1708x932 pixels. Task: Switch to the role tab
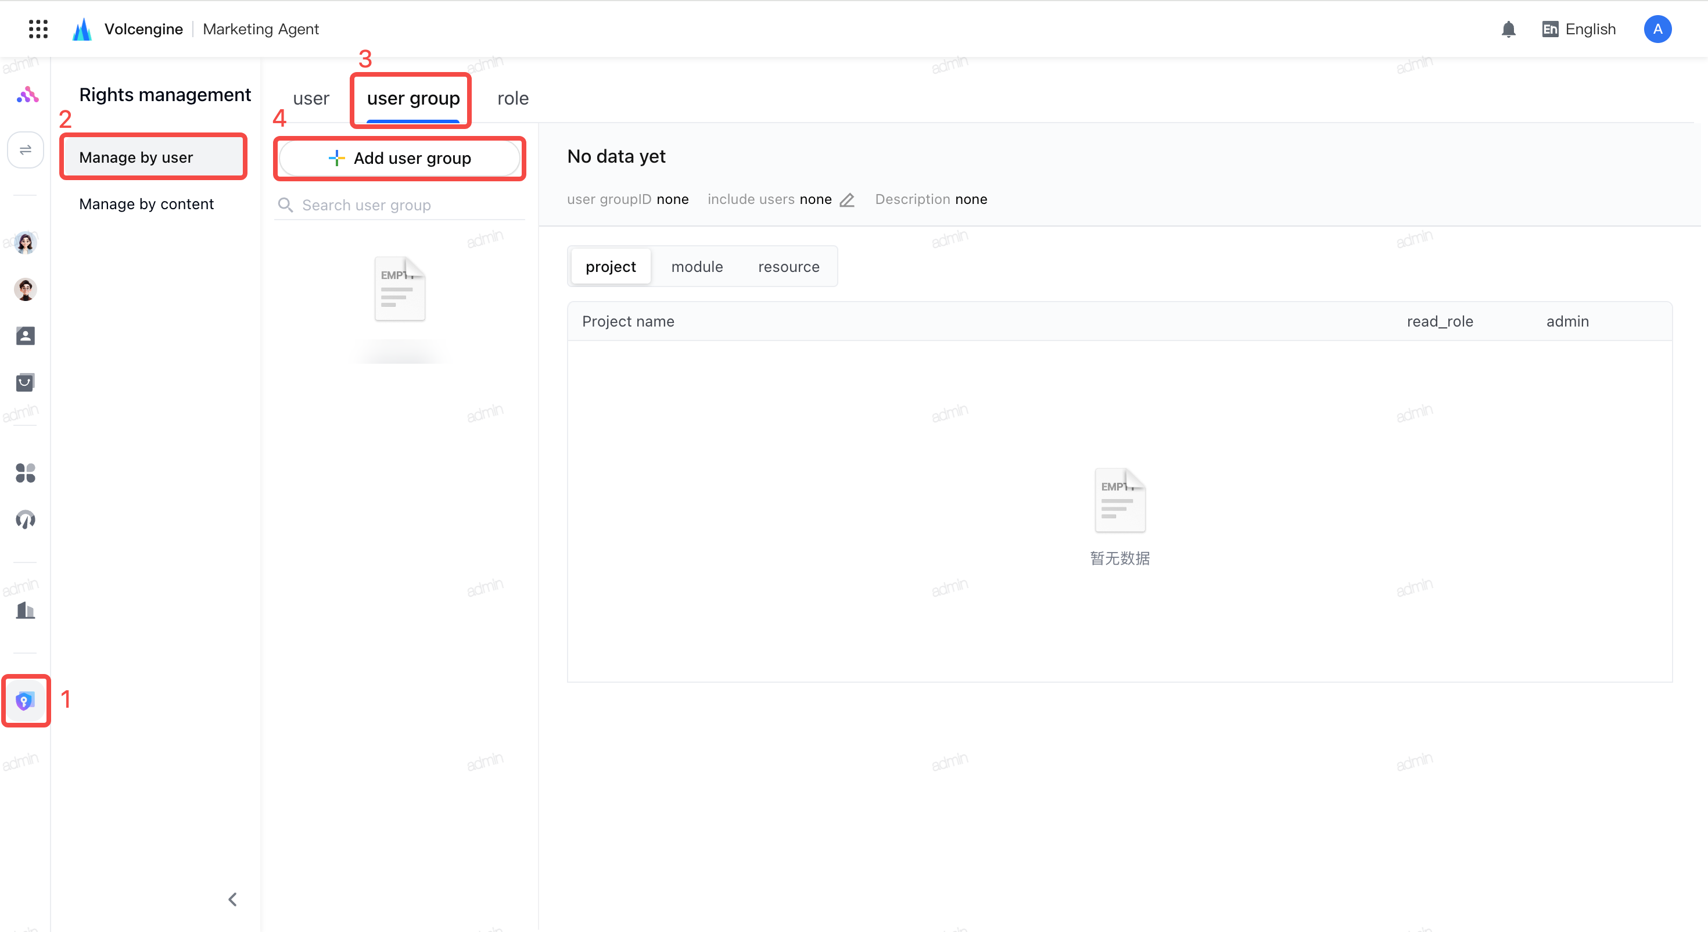[513, 98]
